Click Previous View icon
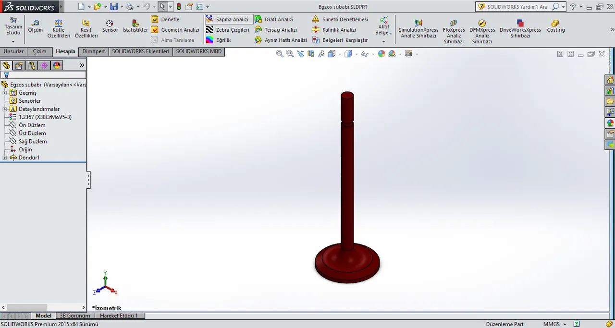The image size is (615, 328). [300, 54]
